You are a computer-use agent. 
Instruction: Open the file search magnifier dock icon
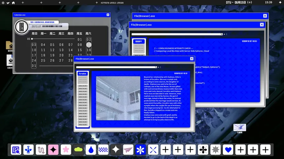[16, 149]
